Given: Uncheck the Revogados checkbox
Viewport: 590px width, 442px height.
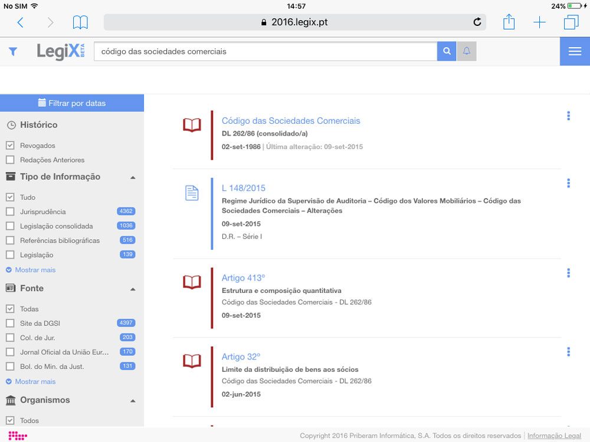Looking at the screenshot, I should 10,145.
